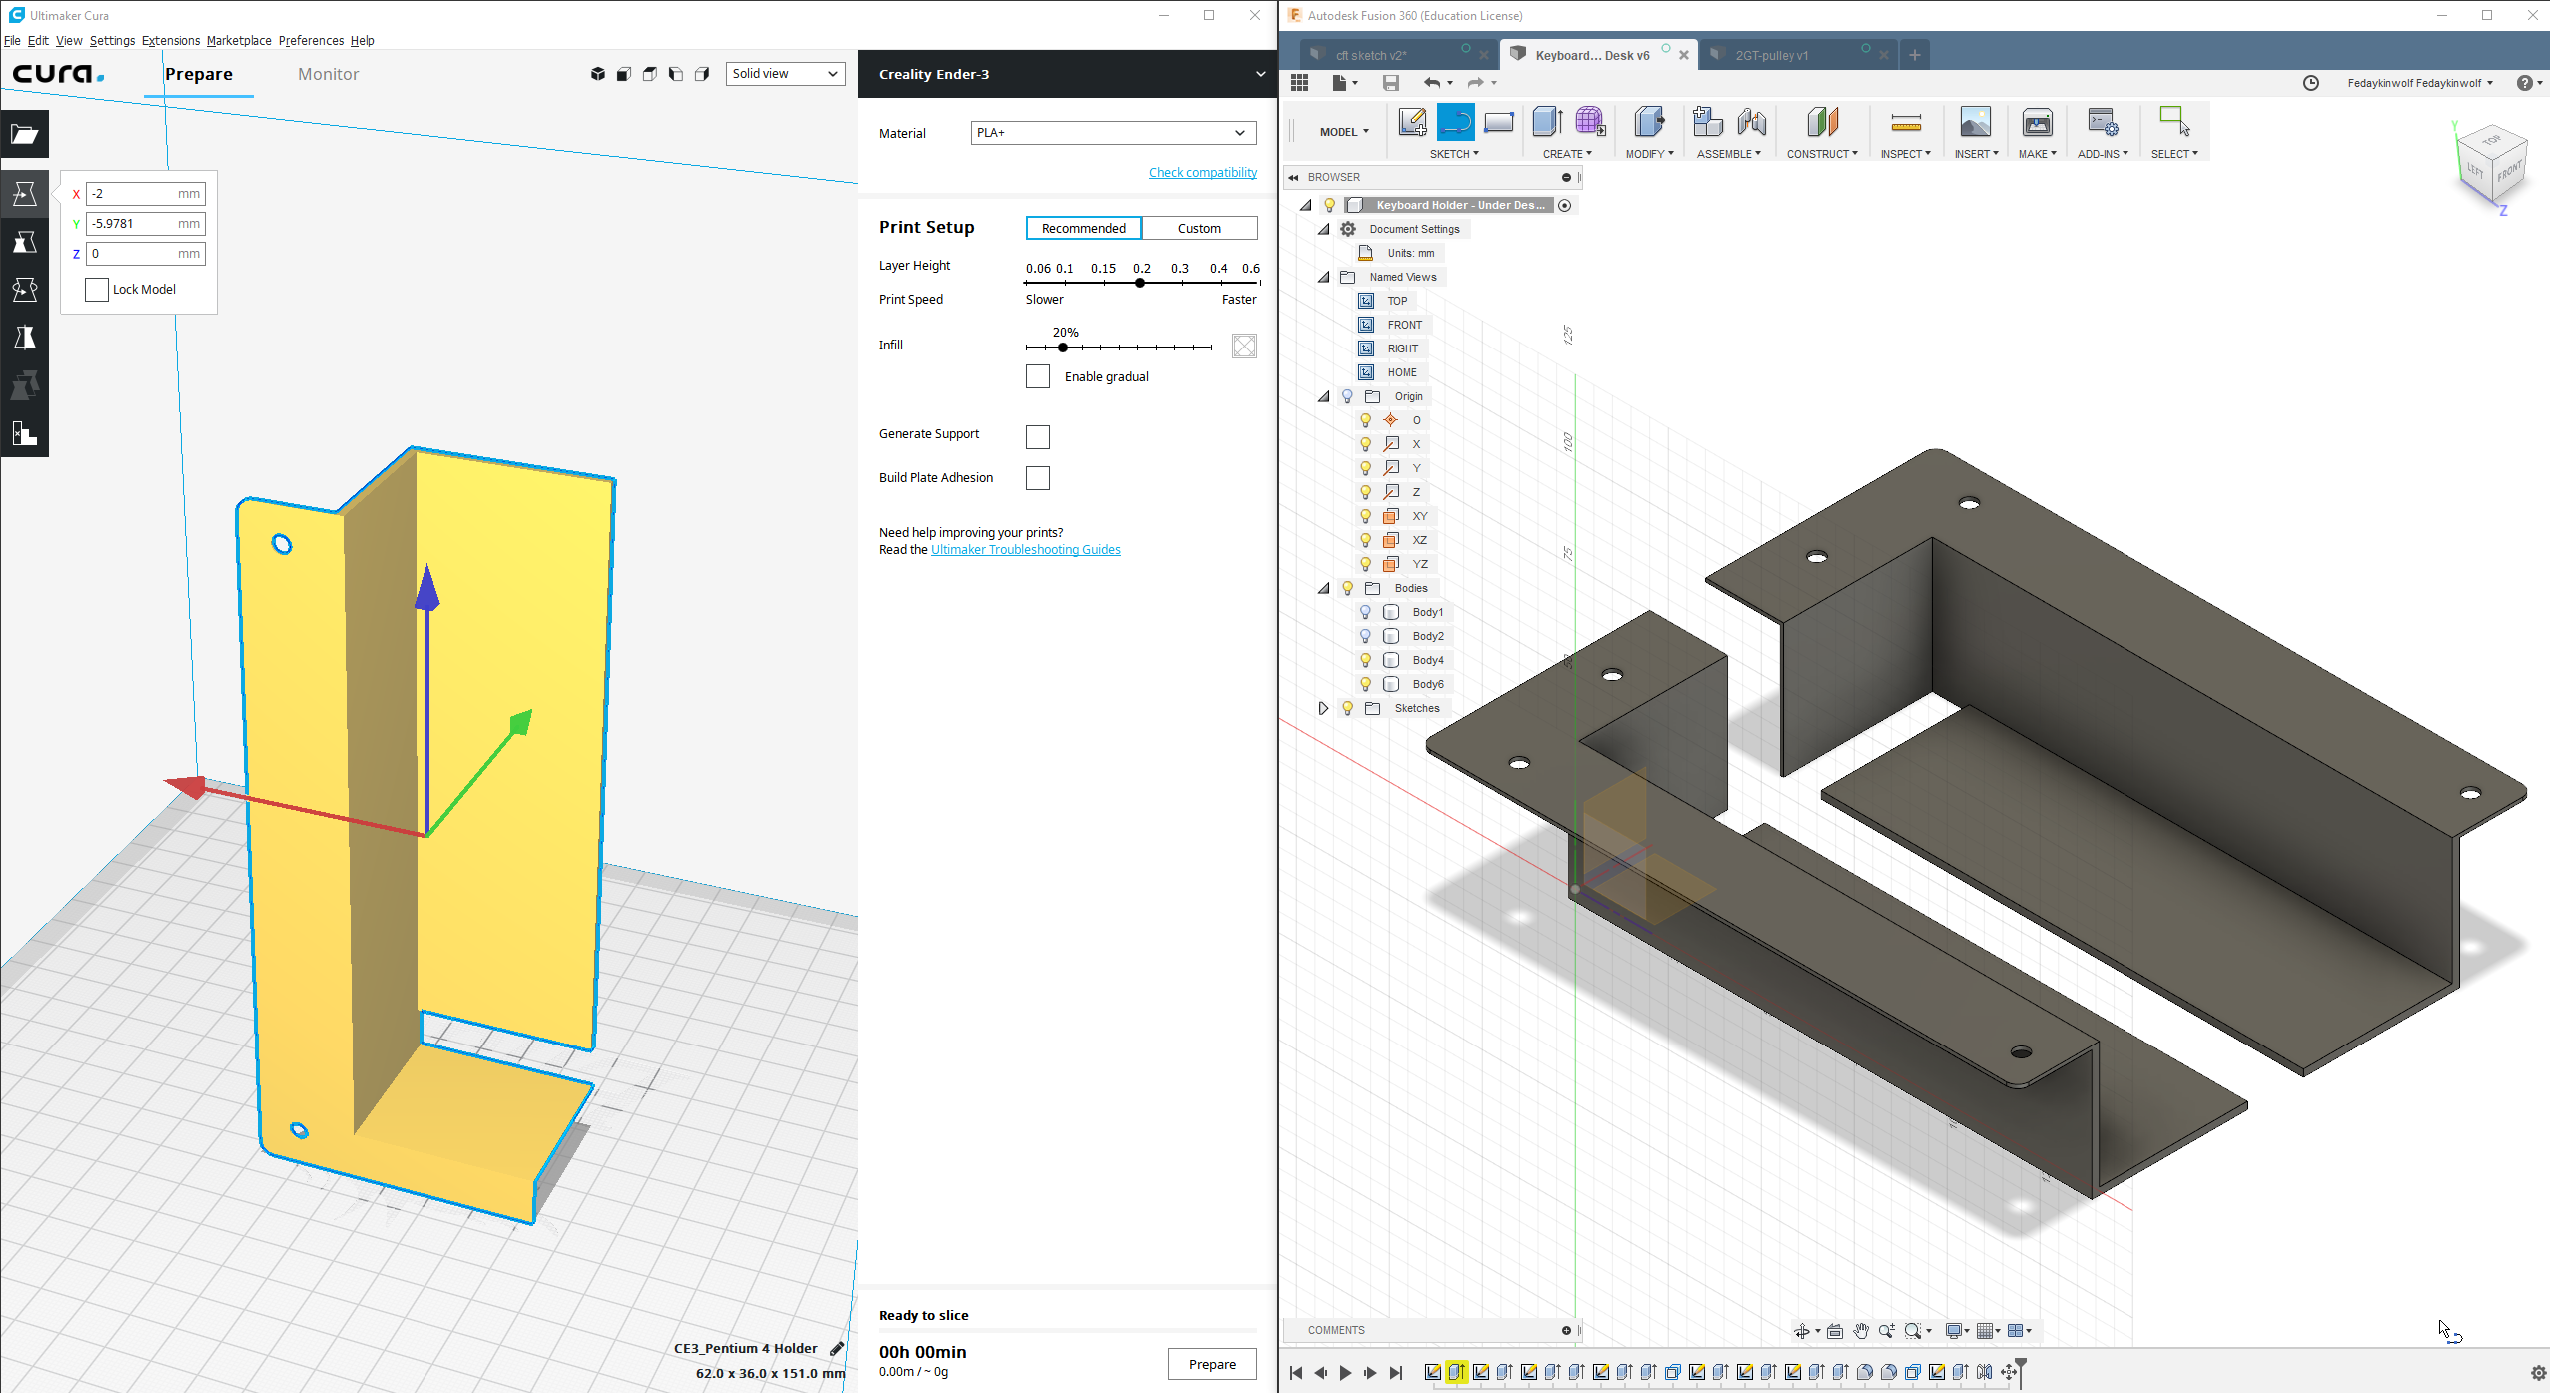This screenshot has height=1393, width=2550.
Task: Open file using Cura folder icon
Action: (25, 134)
